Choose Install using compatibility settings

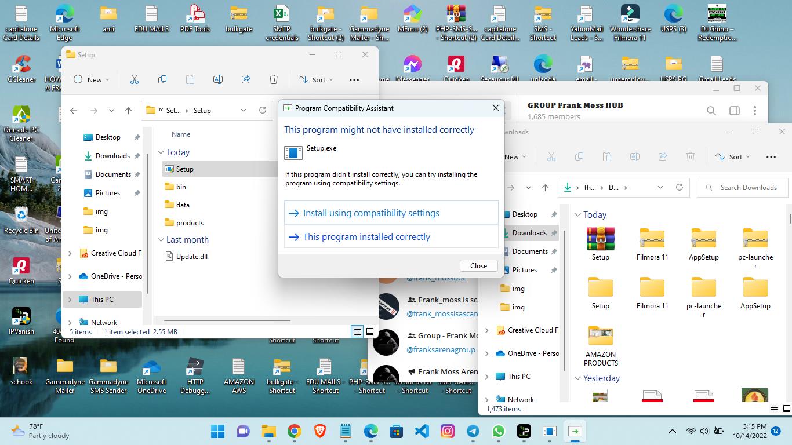pyautogui.click(x=371, y=213)
